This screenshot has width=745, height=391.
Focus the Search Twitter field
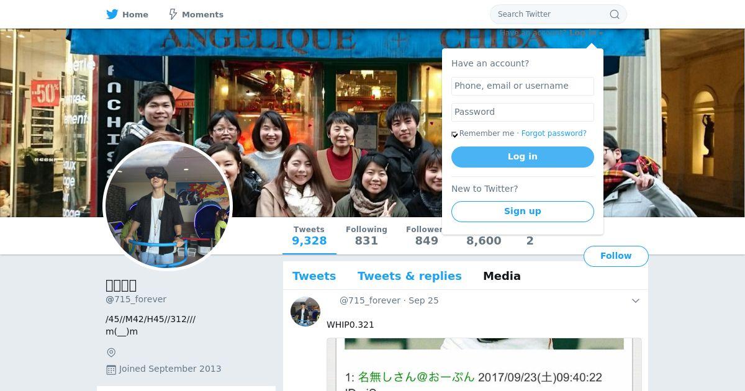pyautogui.click(x=558, y=14)
